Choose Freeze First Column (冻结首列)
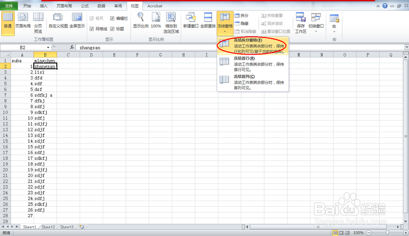Image resolution: width=409 pixels, height=236 pixels. coord(253,82)
